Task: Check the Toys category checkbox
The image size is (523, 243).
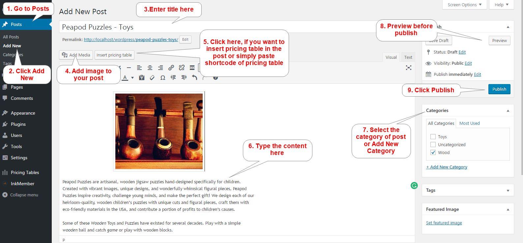Action: 433,137
